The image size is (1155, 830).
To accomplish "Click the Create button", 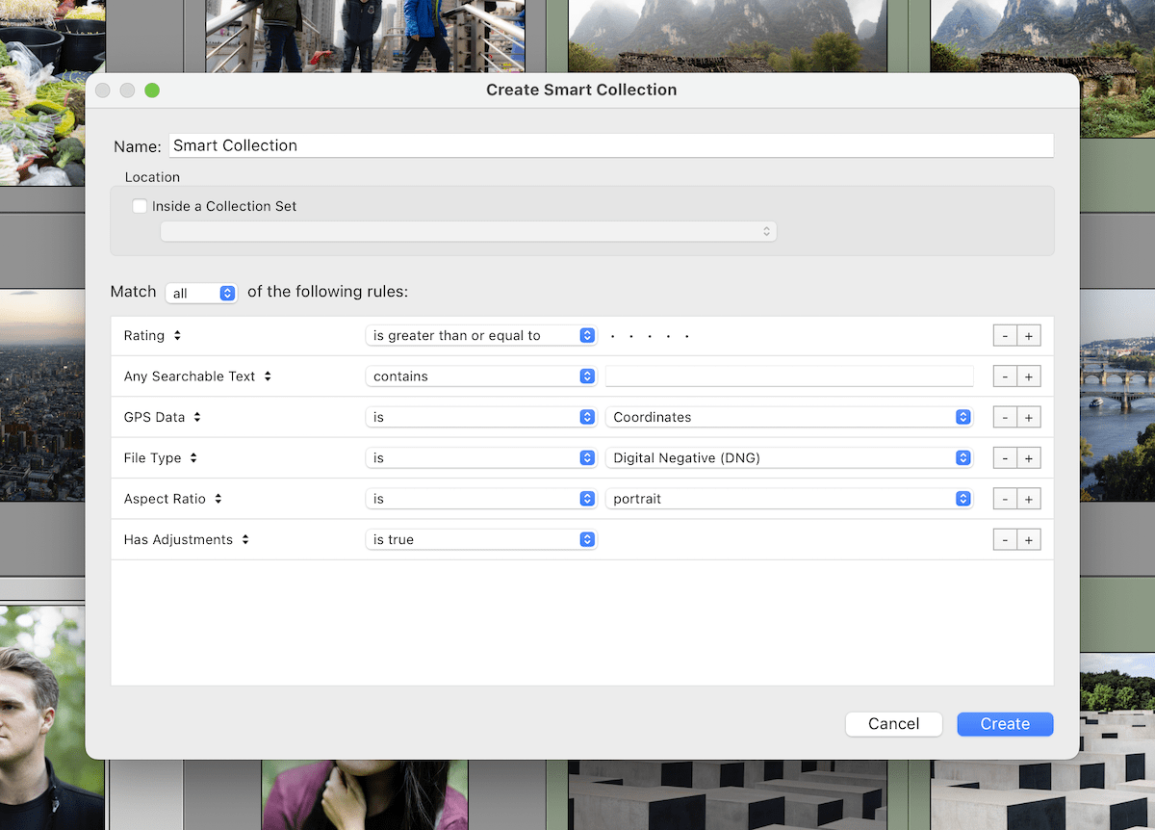I will pyautogui.click(x=1005, y=723).
